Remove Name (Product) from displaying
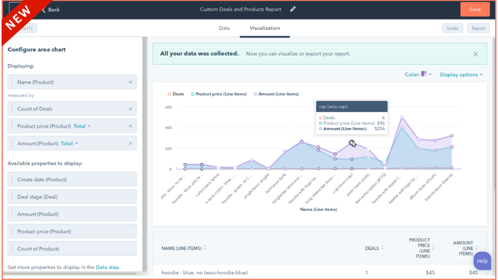This screenshot has width=498, height=280. click(x=130, y=82)
